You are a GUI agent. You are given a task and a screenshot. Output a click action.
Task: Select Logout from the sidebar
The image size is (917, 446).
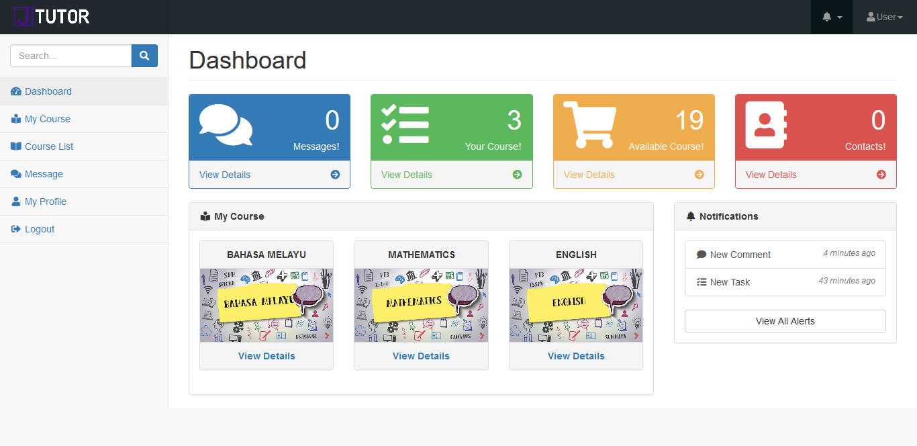(x=40, y=229)
